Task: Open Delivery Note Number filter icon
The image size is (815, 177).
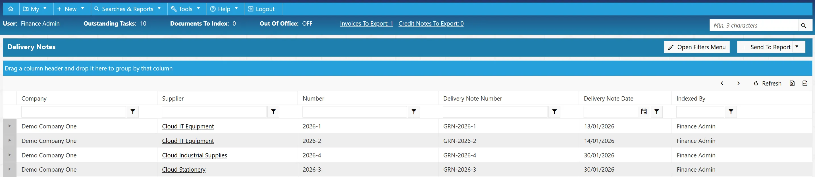Action: coord(554,112)
